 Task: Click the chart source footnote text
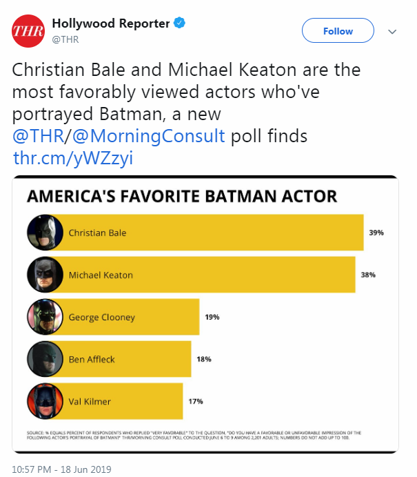coord(194,435)
